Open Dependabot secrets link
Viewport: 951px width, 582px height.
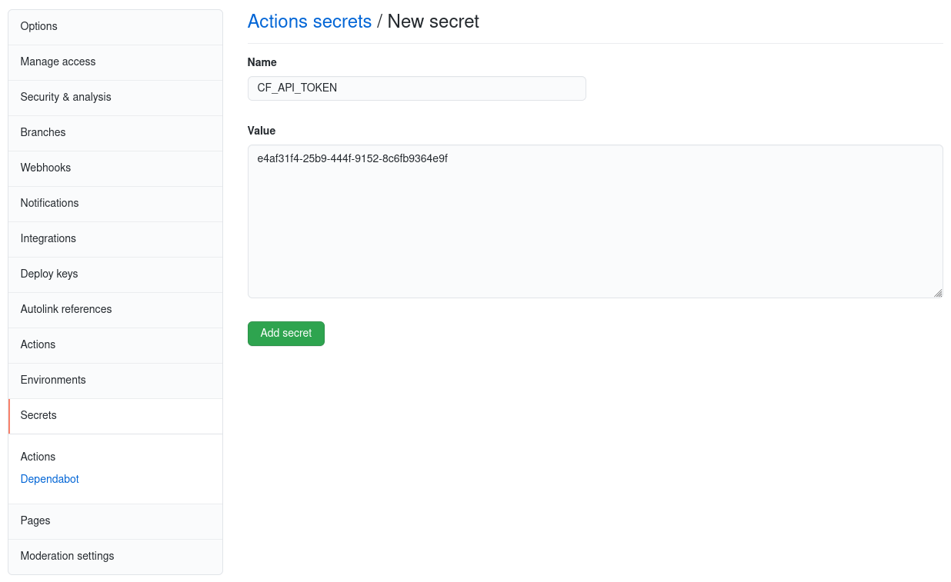point(49,479)
